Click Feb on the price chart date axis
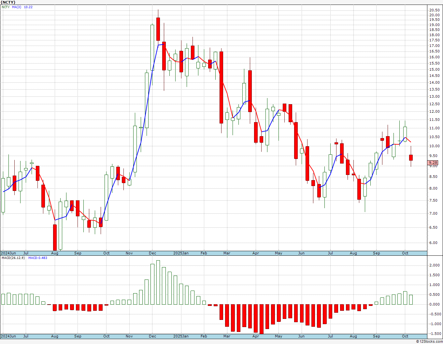This screenshot has width=443, height=344. click(x=204, y=253)
